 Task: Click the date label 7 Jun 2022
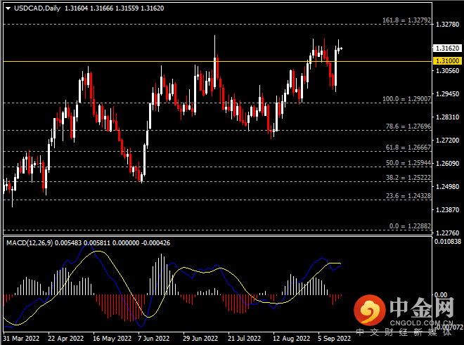(153, 339)
